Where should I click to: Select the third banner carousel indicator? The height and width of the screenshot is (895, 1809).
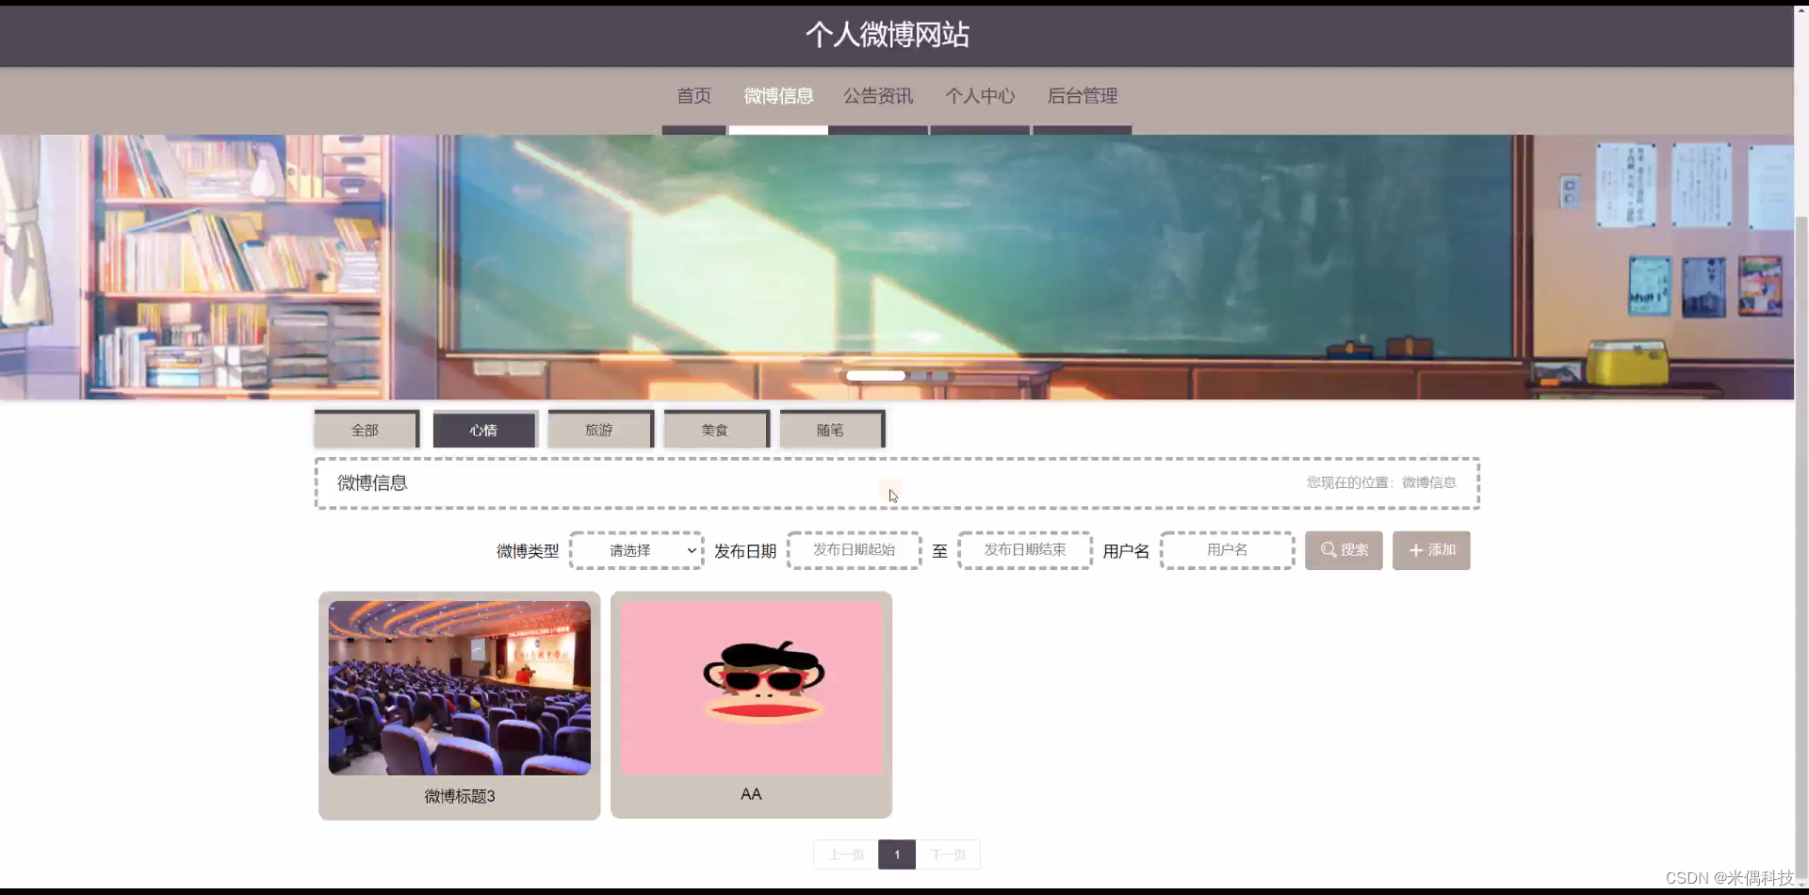(940, 376)
